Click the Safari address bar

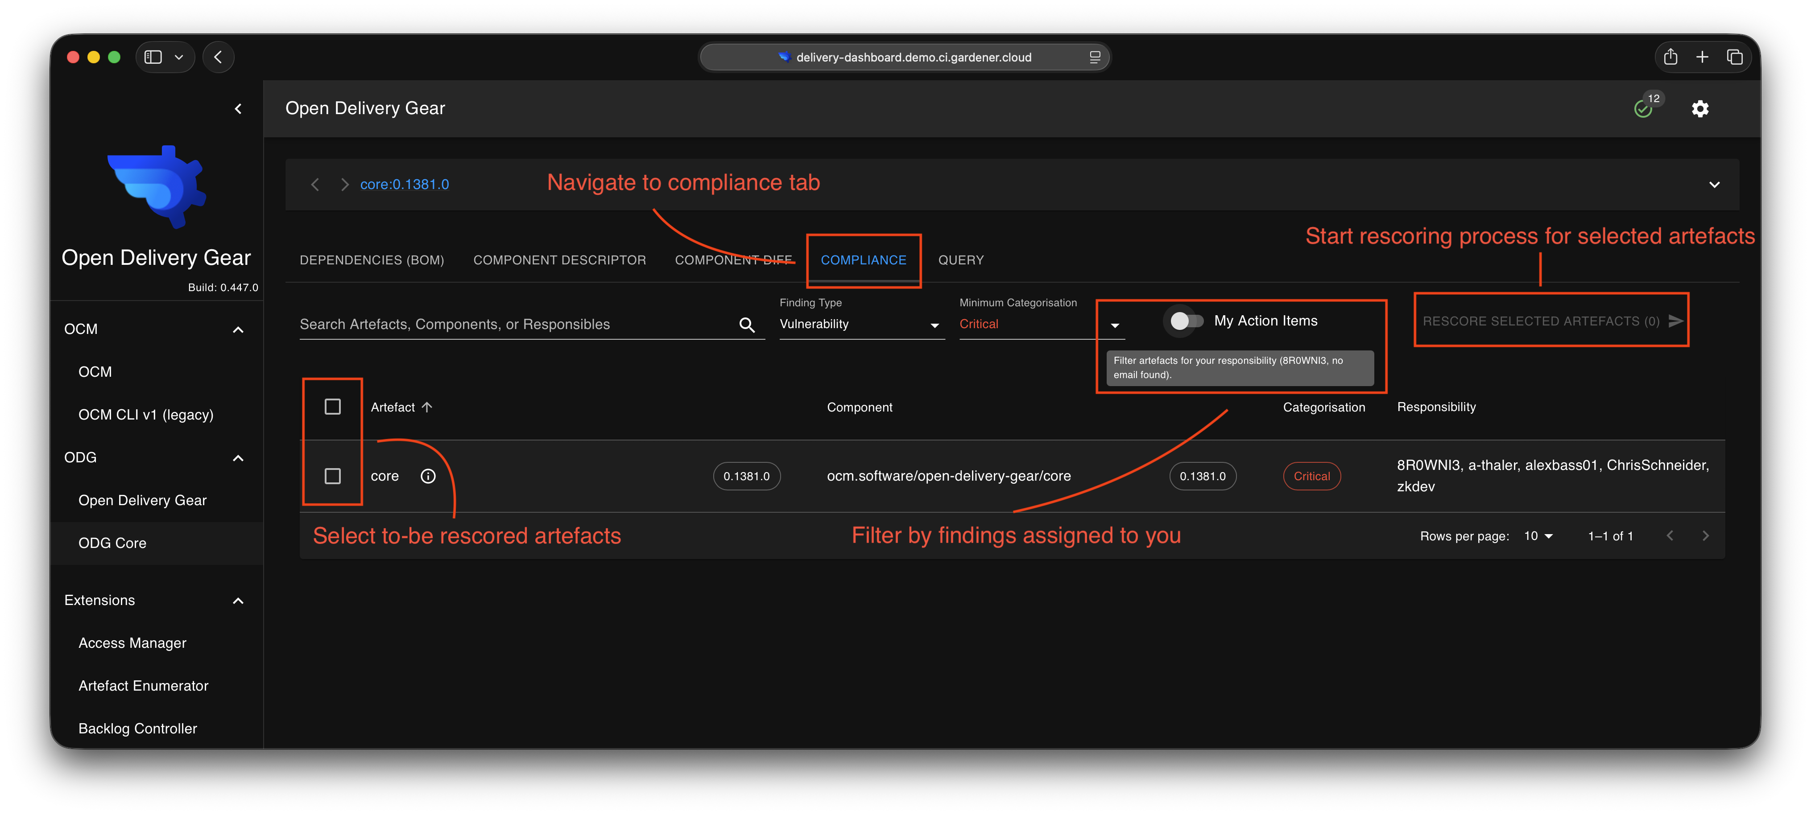click(904, 57)
